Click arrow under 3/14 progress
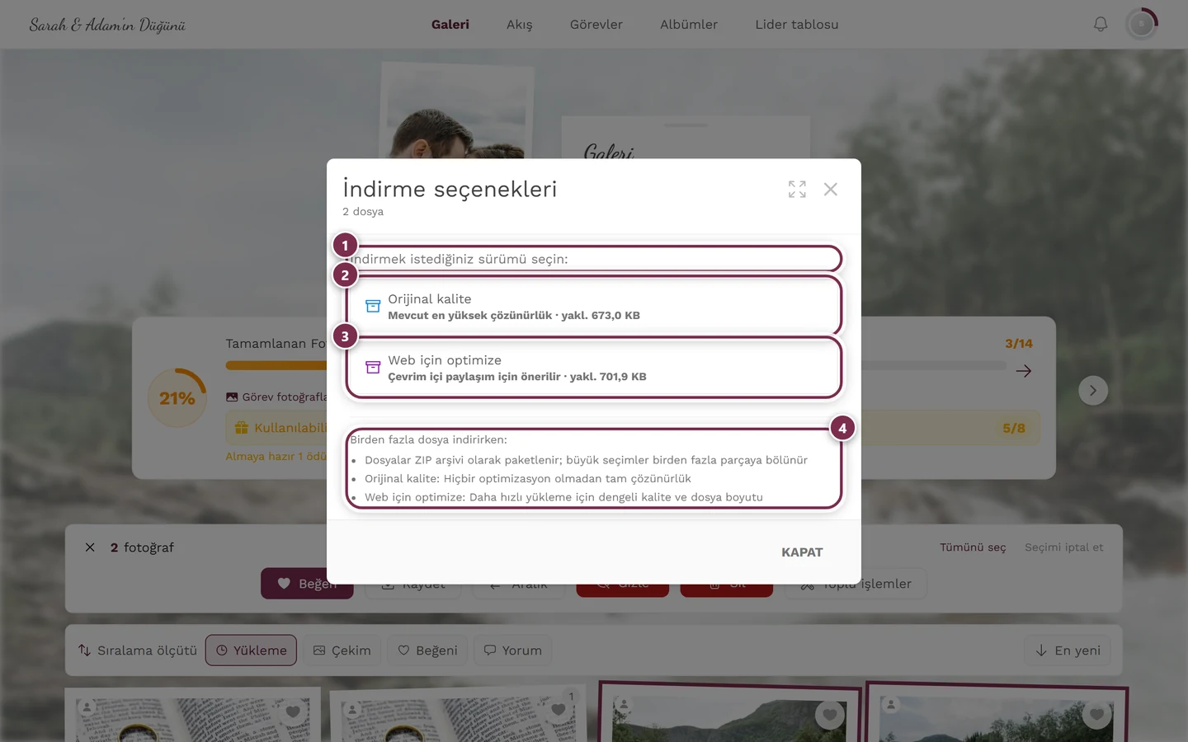 click(x=1024, y=371)
